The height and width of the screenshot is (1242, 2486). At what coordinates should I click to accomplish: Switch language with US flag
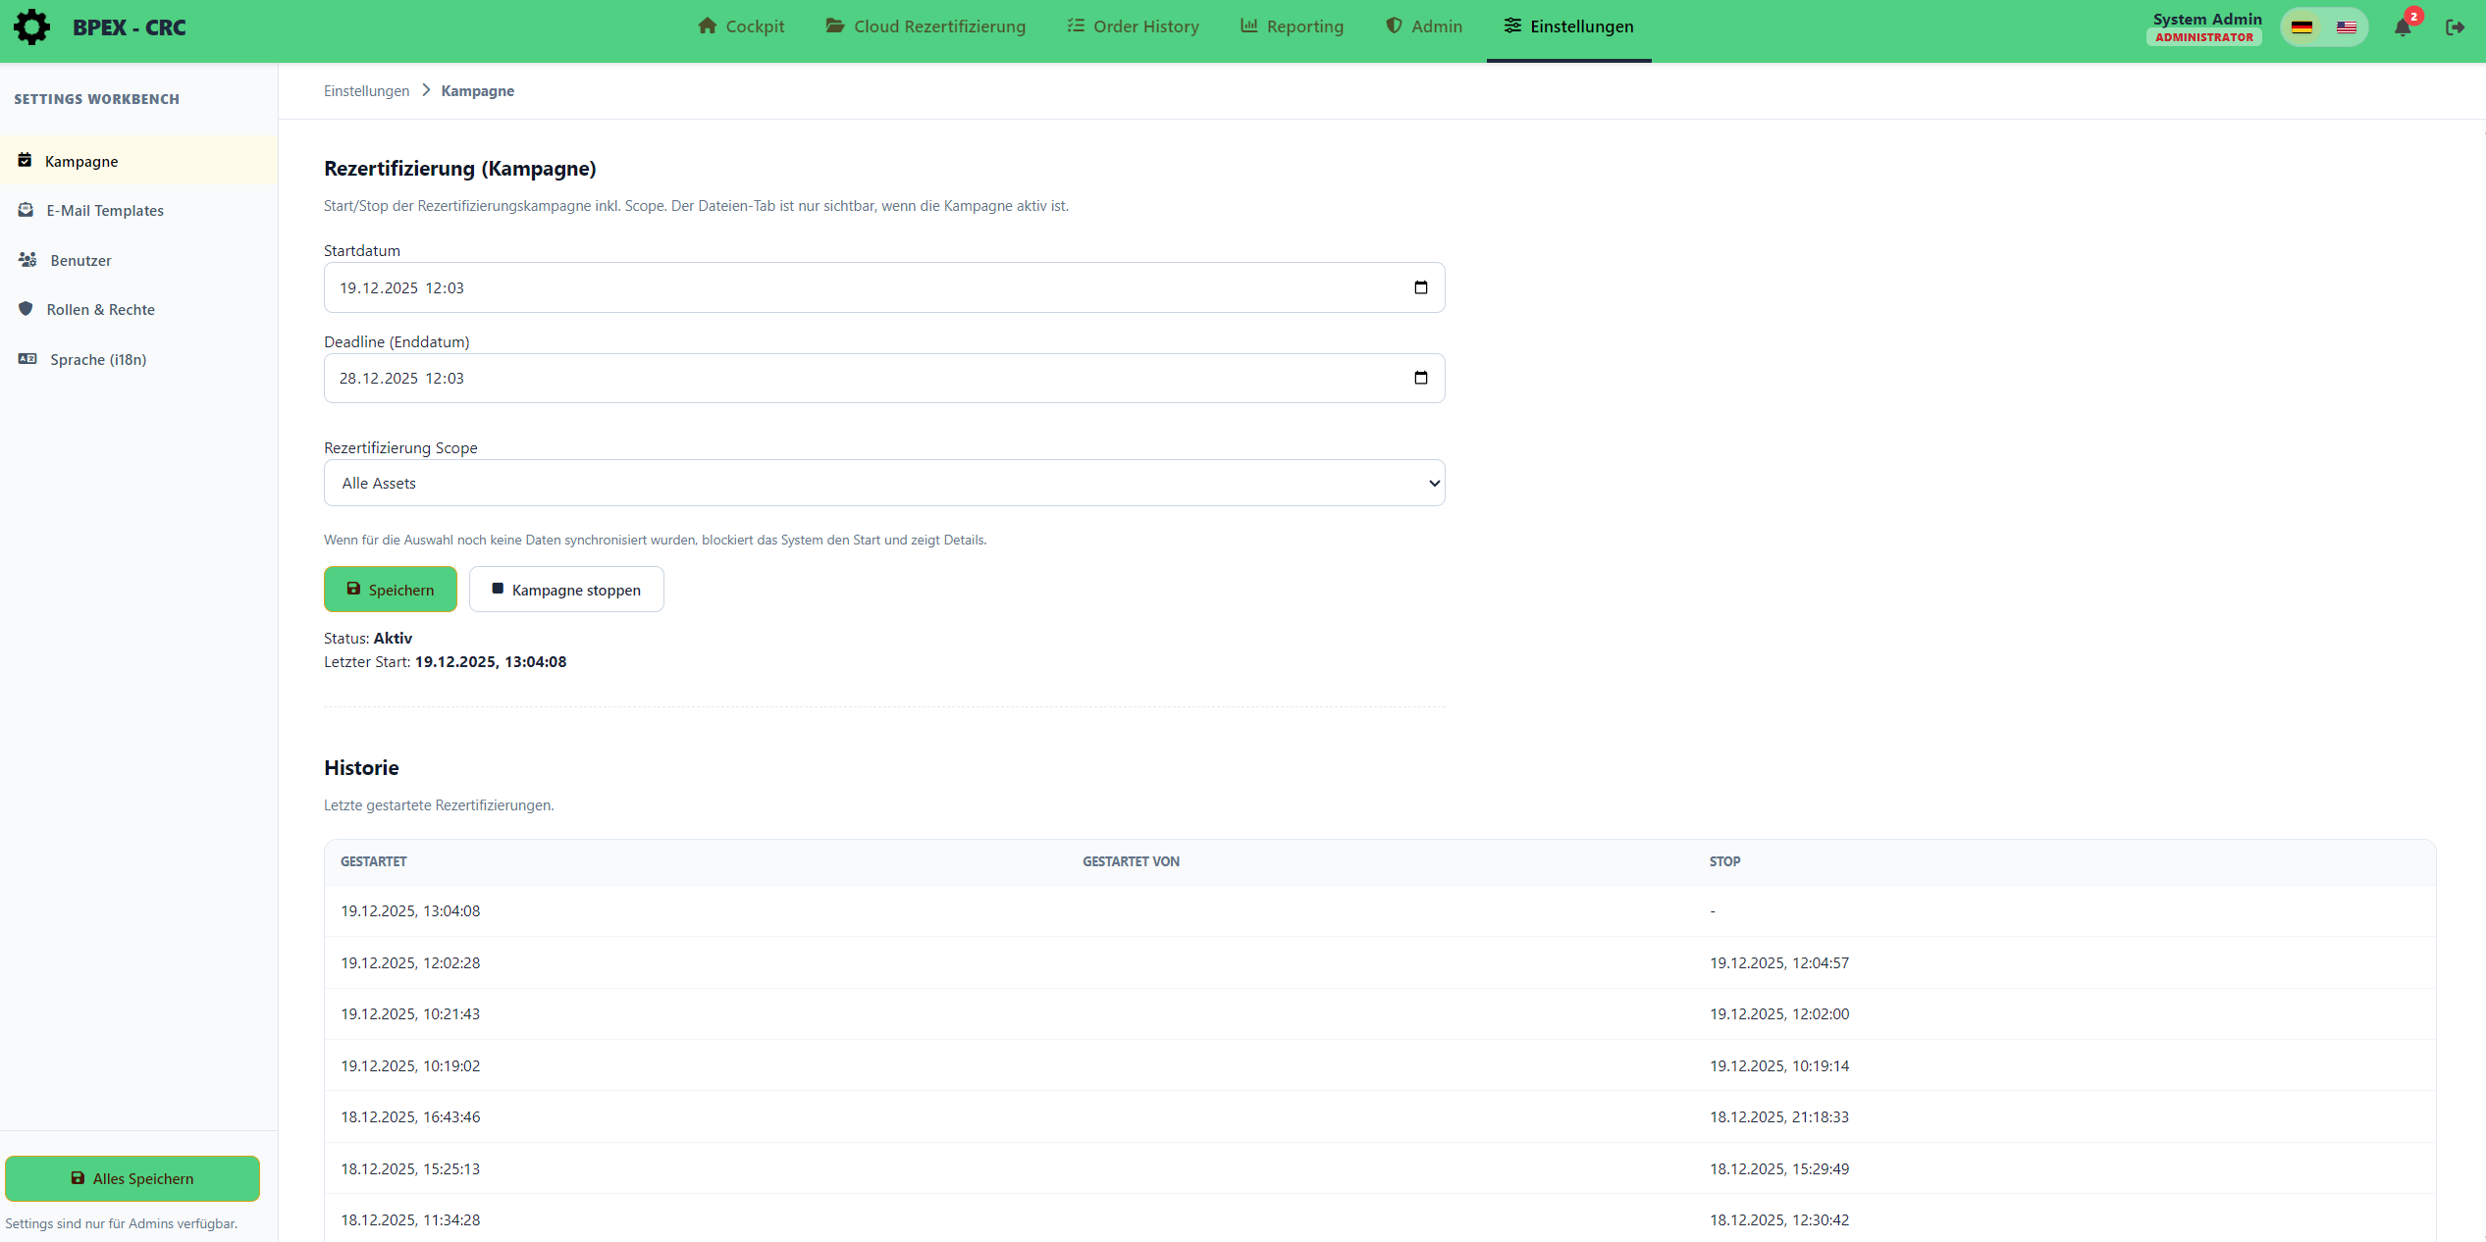[2346, 27]
